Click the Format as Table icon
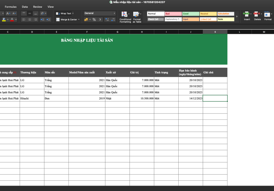This screenshot has height=191, width=274. [137, 17]
